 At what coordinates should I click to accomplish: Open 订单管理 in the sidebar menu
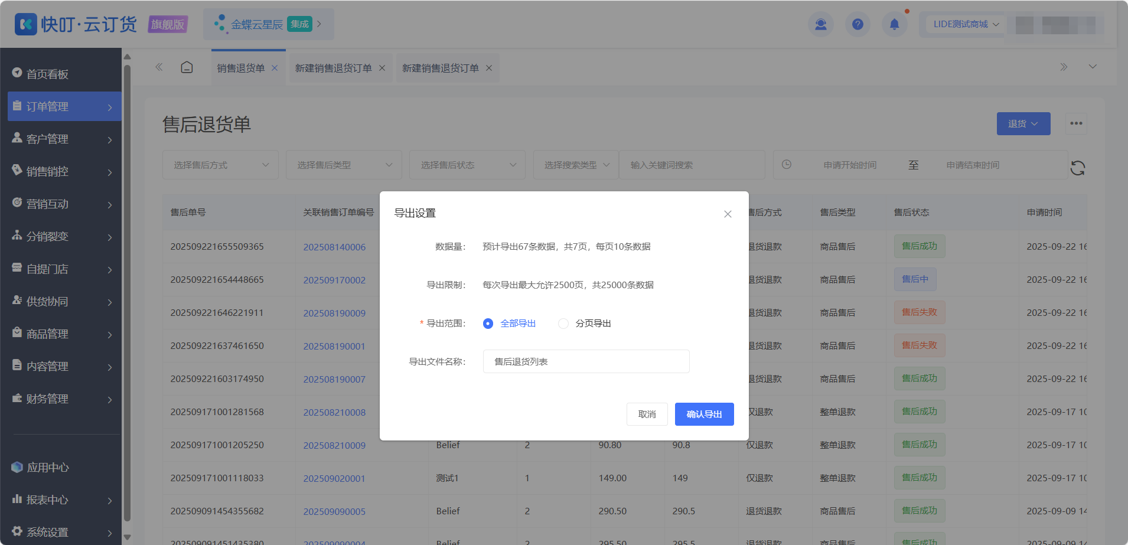[64, 106]
